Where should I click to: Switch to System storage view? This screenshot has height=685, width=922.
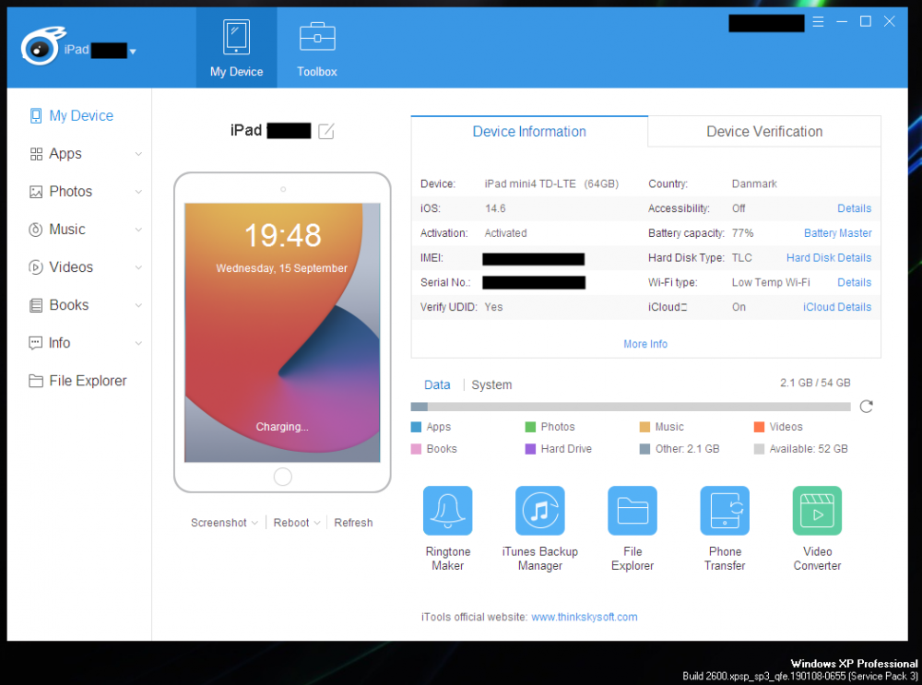point(491,385)
